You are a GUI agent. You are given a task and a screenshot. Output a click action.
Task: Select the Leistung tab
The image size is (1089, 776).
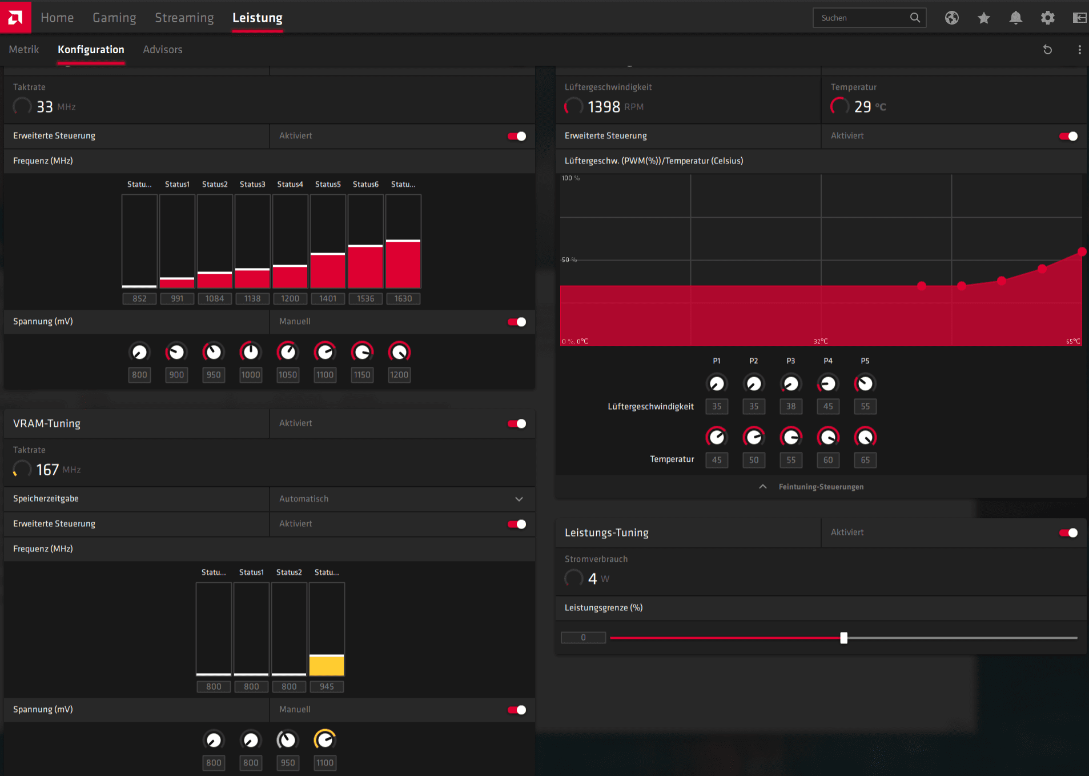click(x=258, y=18)
